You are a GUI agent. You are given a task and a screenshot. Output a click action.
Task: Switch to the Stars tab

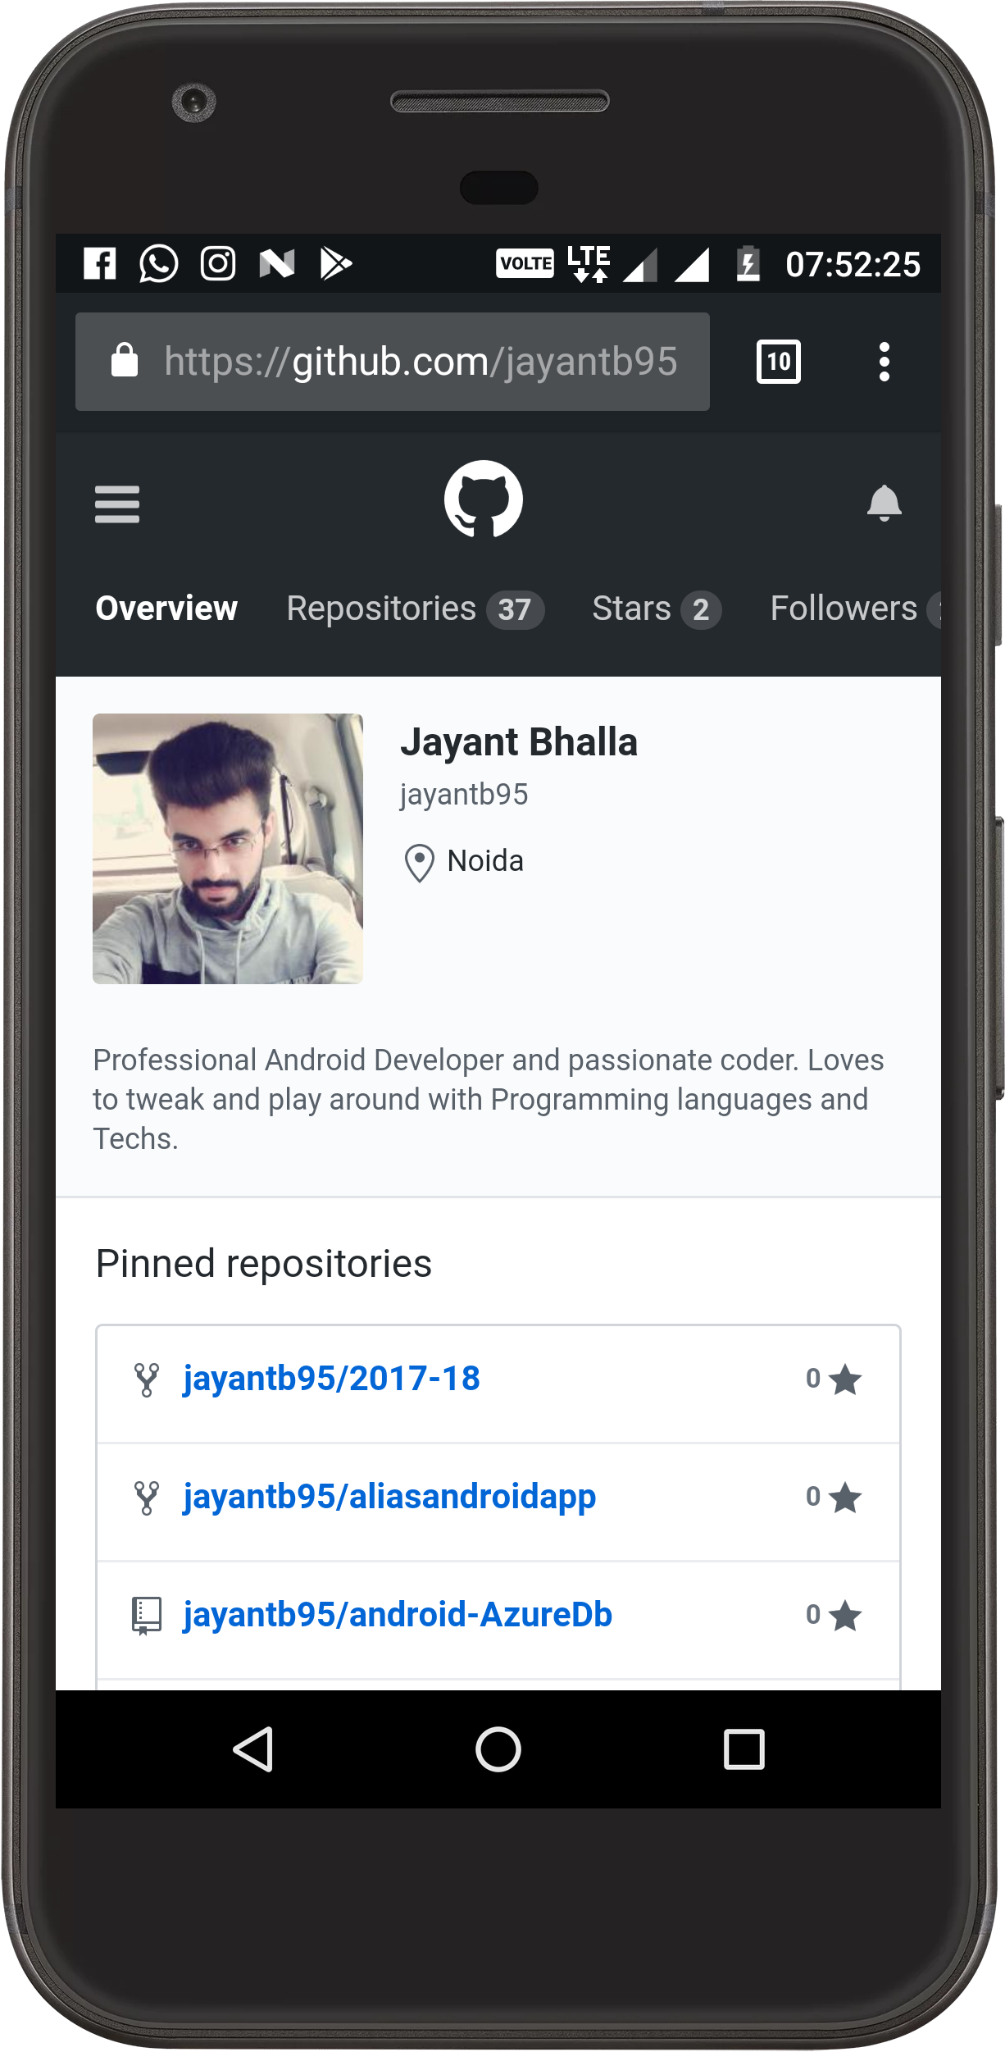656,609
